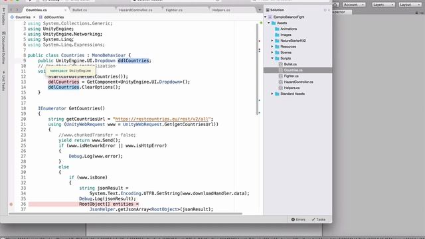
Task: Close the Countries.cs tab
Action: coord(65,10)
